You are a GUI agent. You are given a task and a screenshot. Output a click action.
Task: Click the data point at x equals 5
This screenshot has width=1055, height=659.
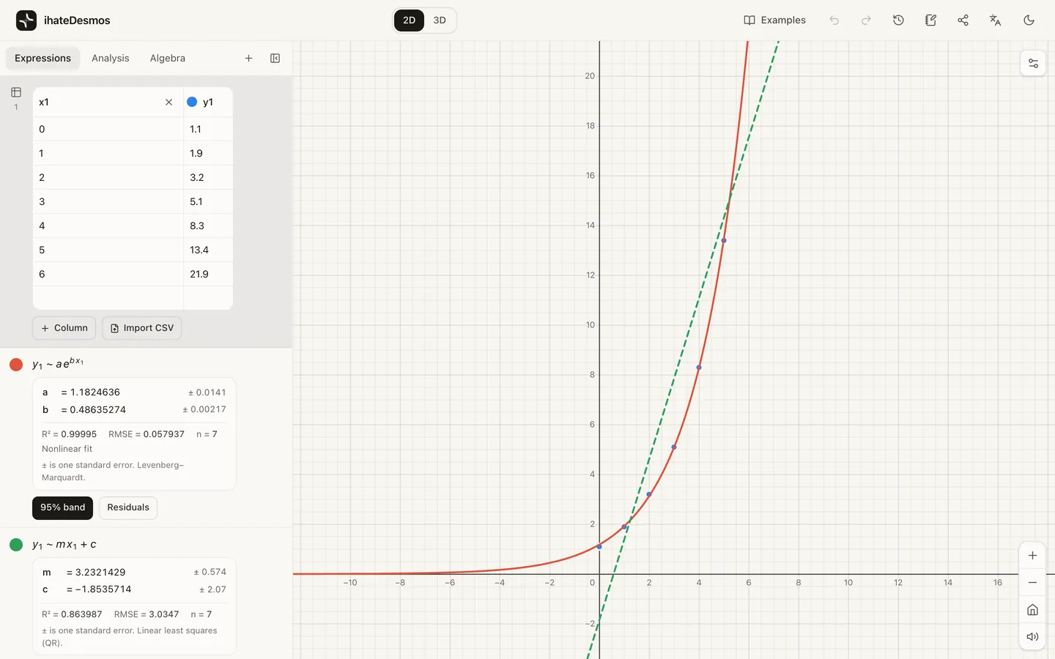pyautogui.click(x=724, y=240)
